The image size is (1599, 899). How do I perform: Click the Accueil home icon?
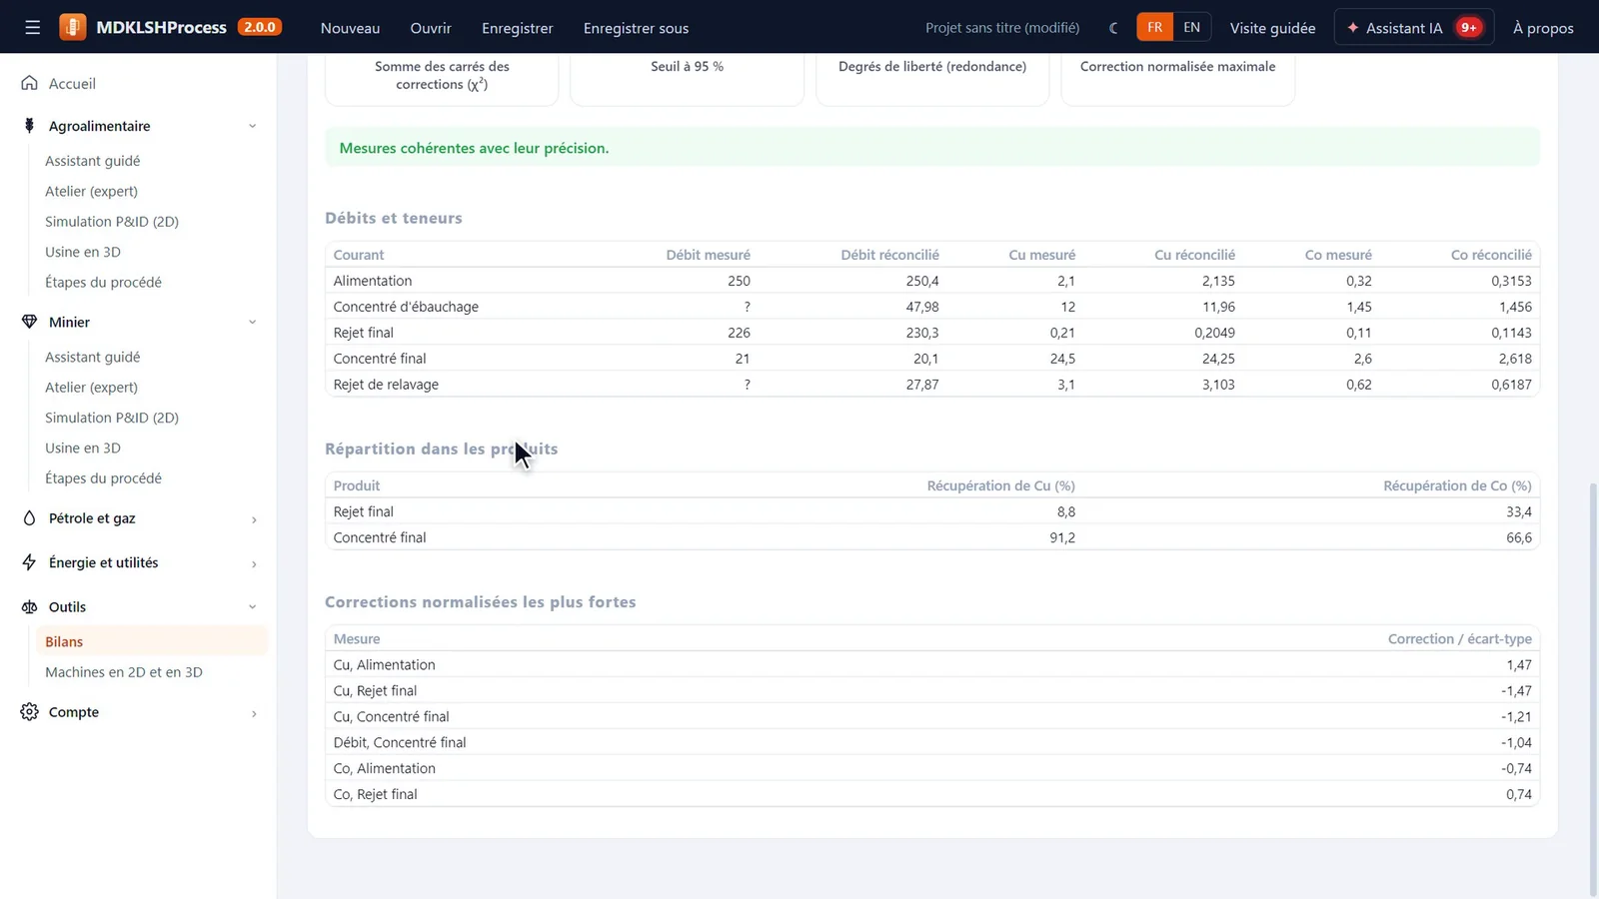pos(29,83)
